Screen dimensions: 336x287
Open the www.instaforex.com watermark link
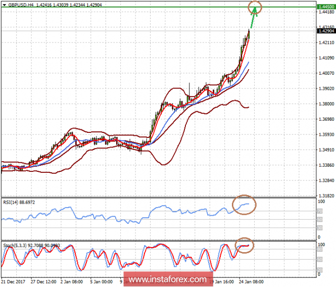168,279
